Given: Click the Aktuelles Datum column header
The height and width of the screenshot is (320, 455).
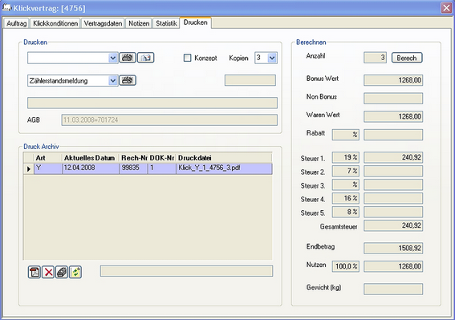Looking at the screenshot, I should click(x=90, y=158).
